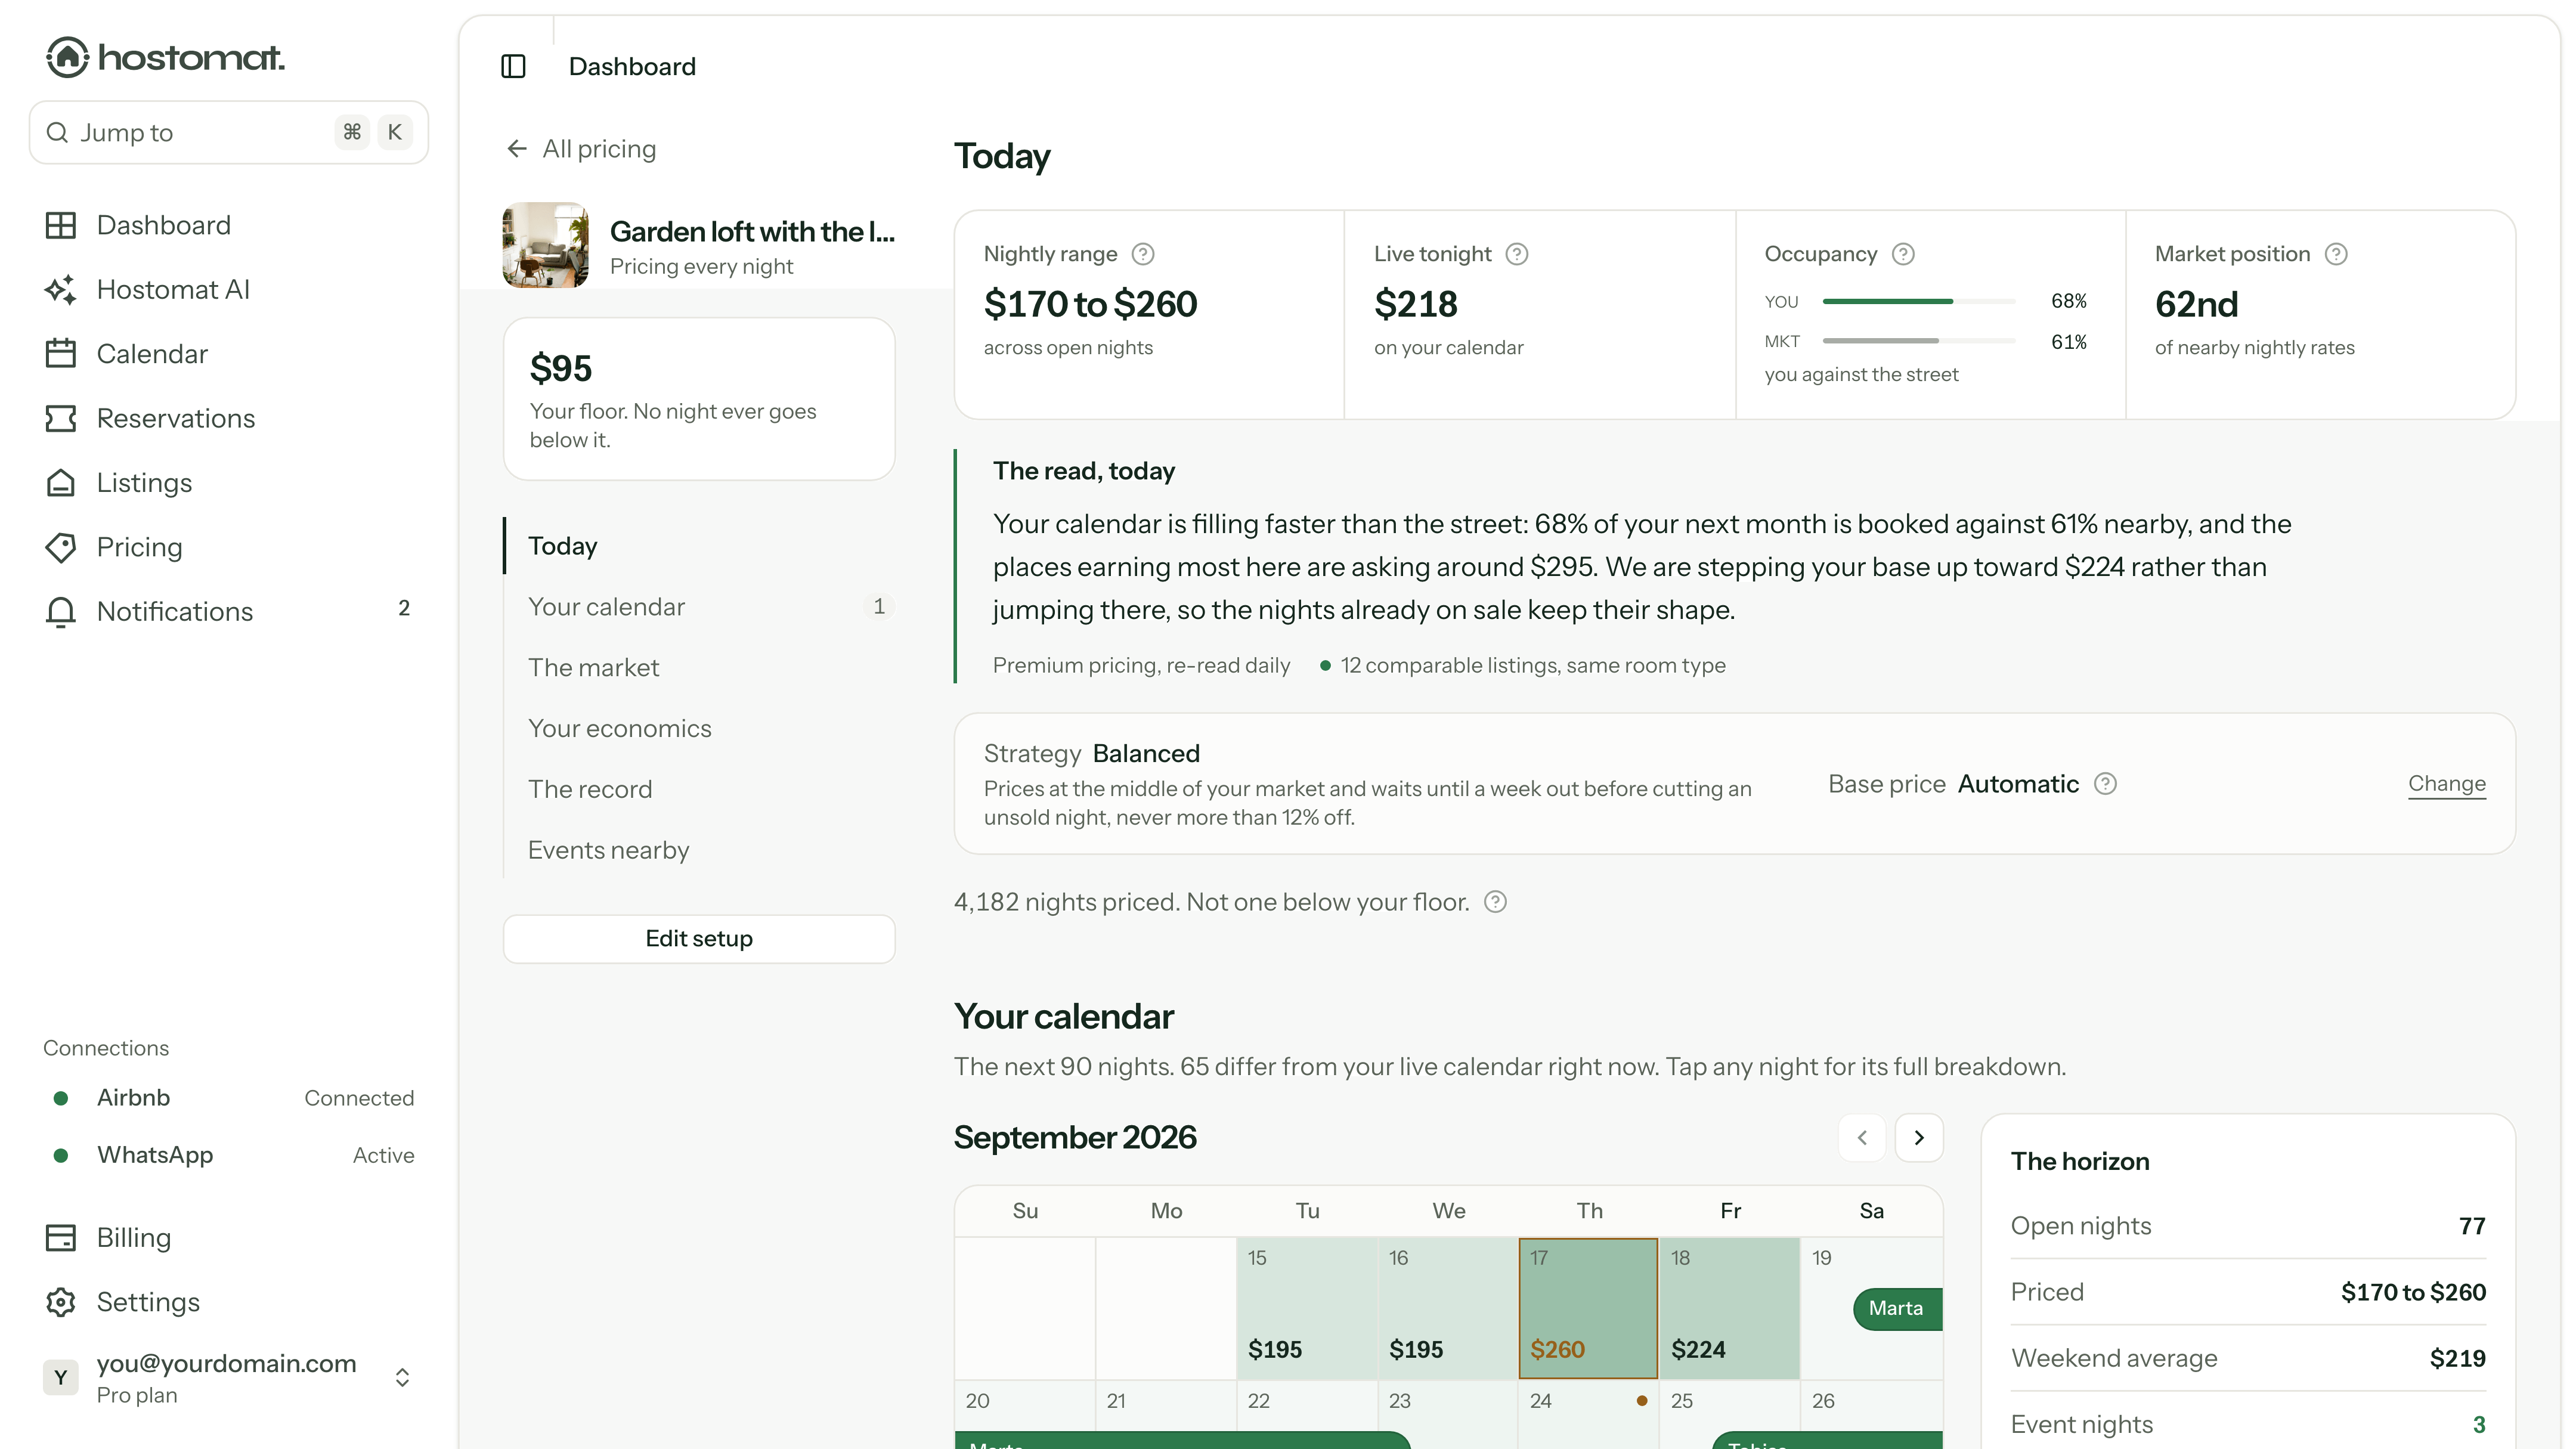Click the Event nights count 3
Screen dimensions: 2576x1449
point(2479,1425)
